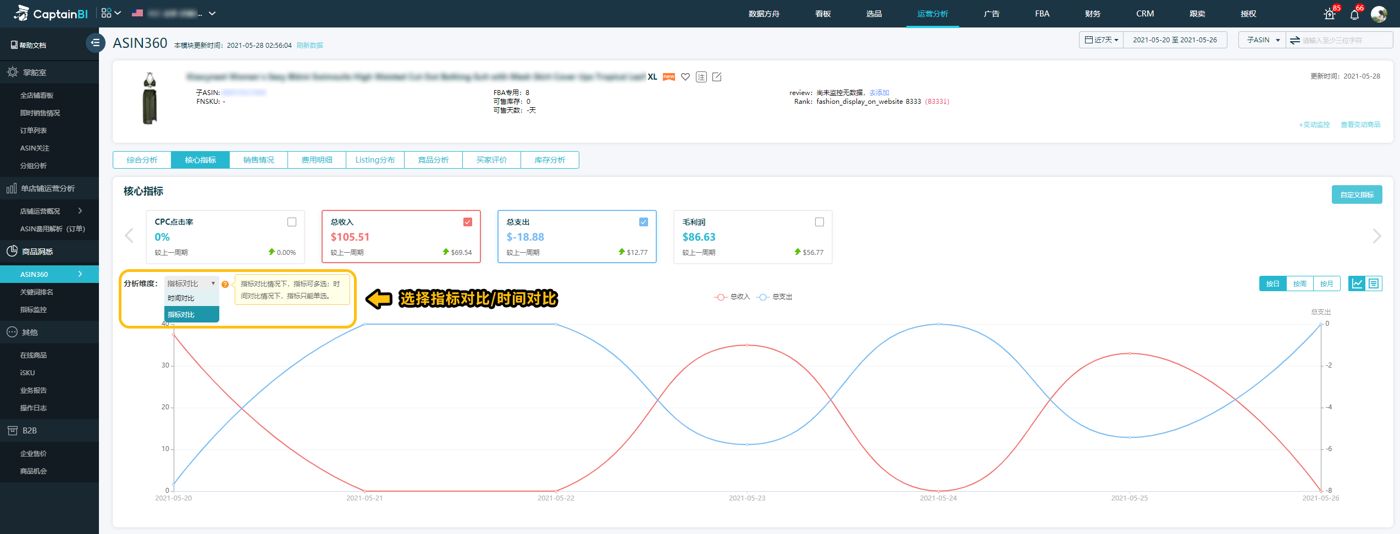Uncheck the 总收入 metric checkbox
Viewport: 1400px width, 534px height.
468,222
